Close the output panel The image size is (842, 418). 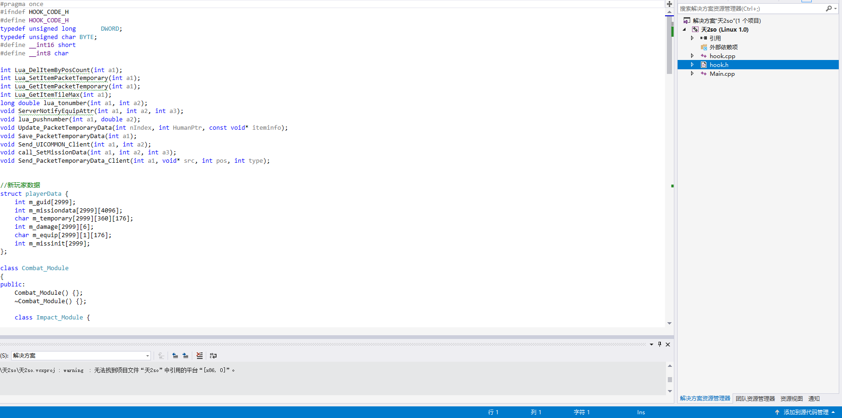click(668, 345)
